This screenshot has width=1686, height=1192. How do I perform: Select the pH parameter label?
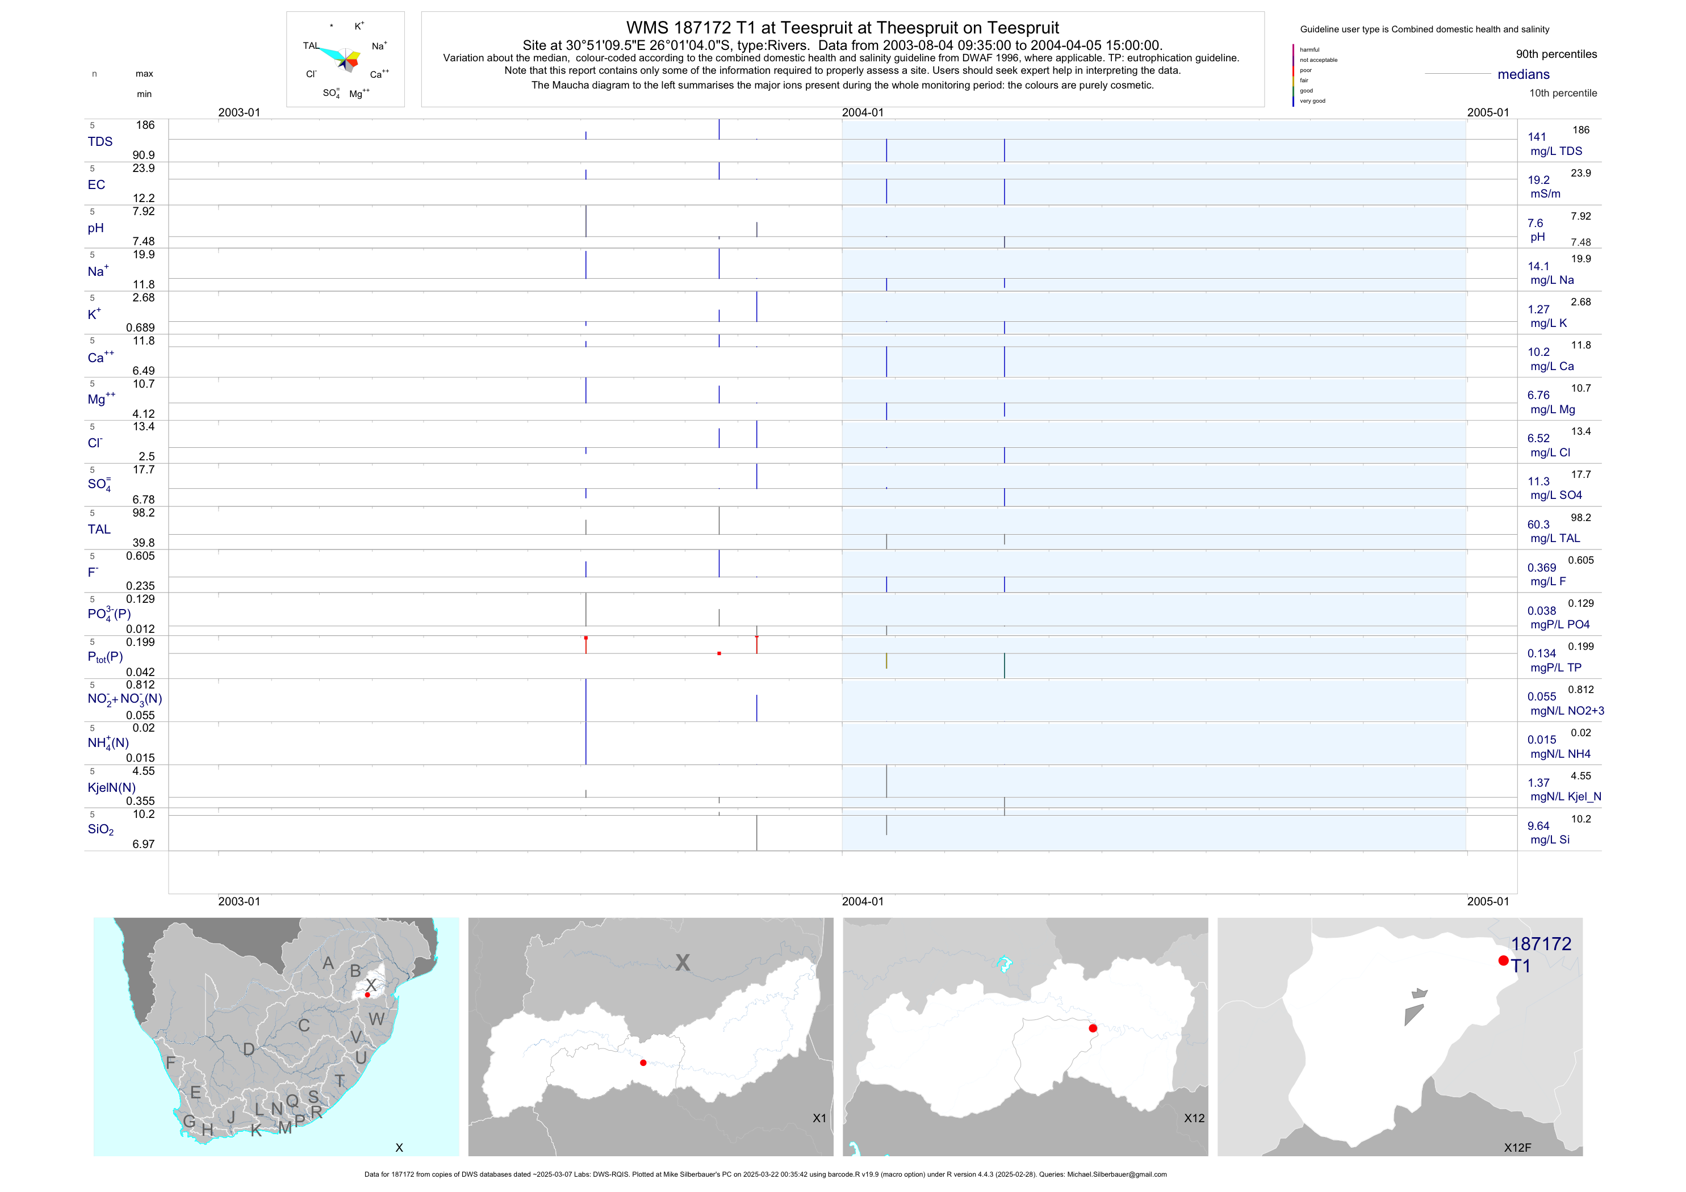coord(95,228)
